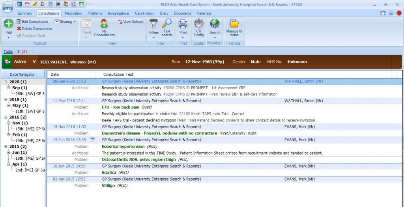404x207 pixels.
Task: Click the Date Navigator header
Action: (x=22, y=75)
